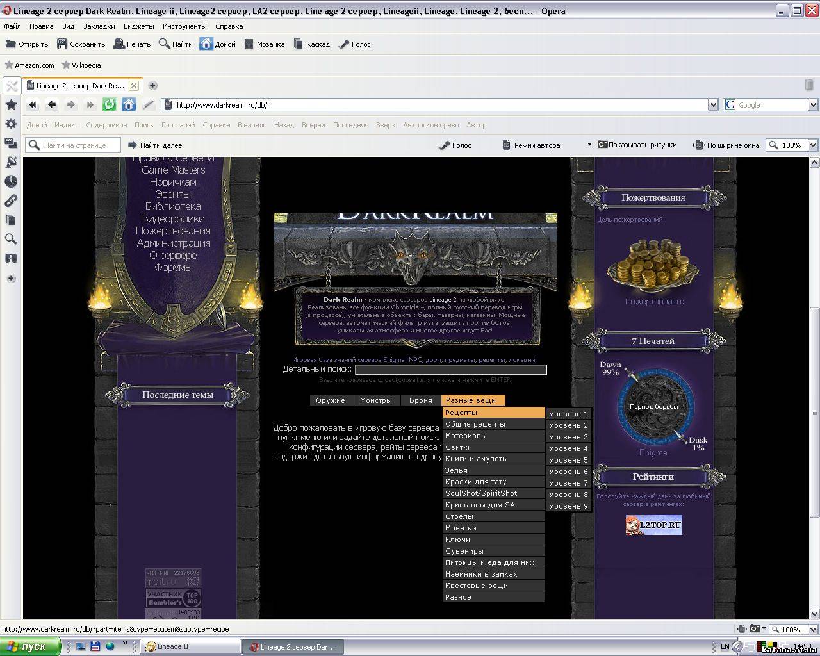Click the Голос toolbar button in main bar
This screenshot has height=656, width=820.
(x=354, y=44)
